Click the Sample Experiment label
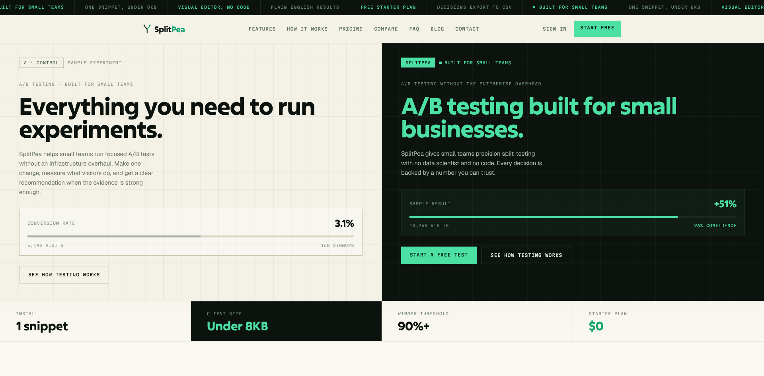The height and width of the screenshot is (376, 764). (x=95, y=63)
